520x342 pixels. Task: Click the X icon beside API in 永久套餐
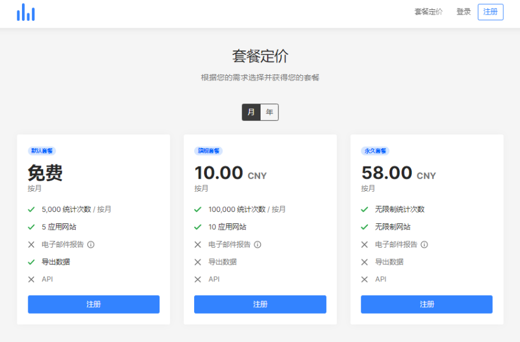(x=365, y=280)
